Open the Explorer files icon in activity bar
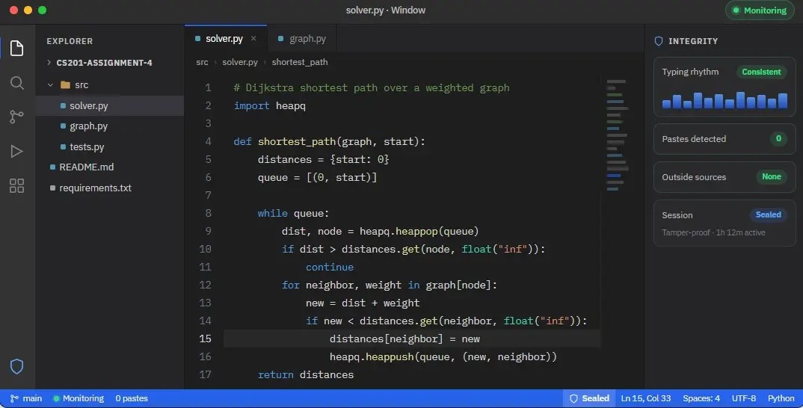 17,48
